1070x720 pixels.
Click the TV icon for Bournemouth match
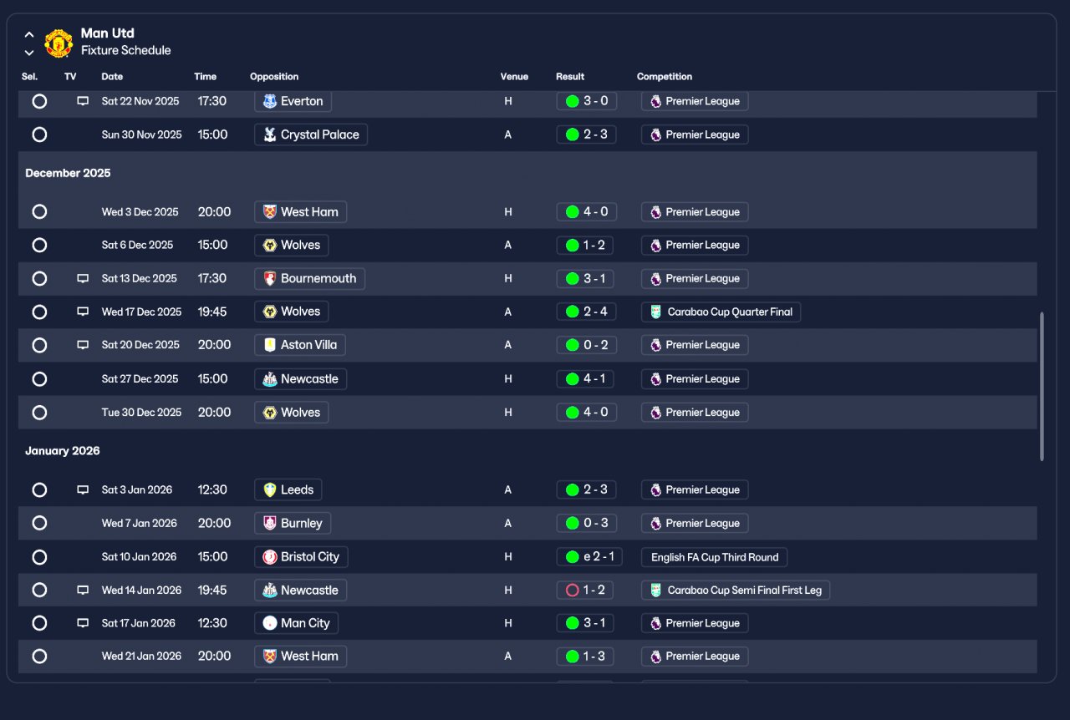point(83,279)
